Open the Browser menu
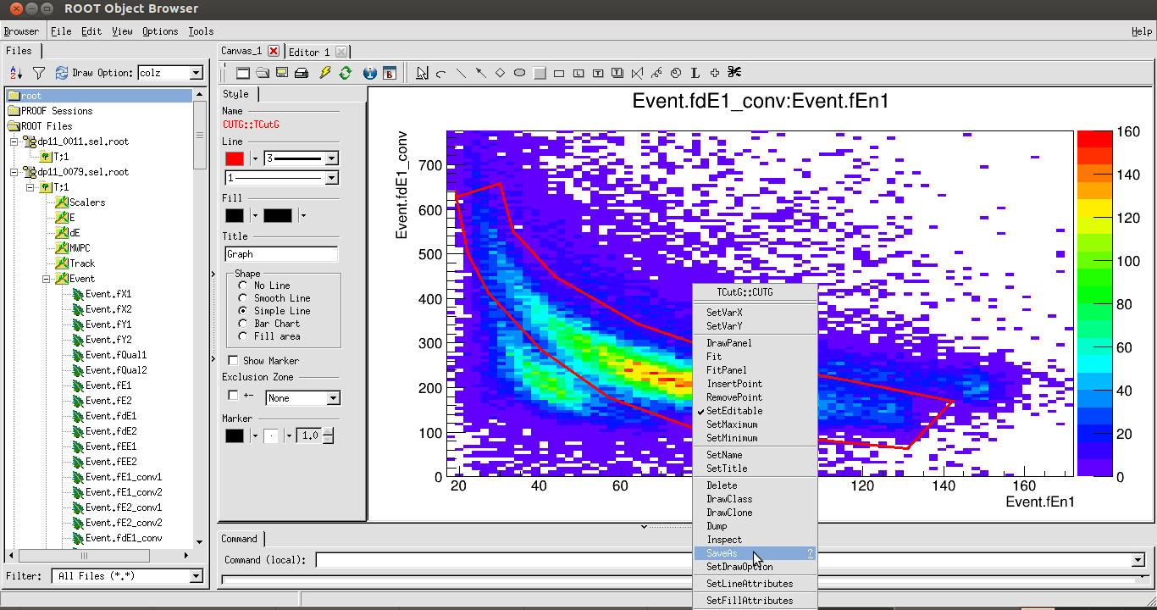This screenshot has width=1157, height=610. click(x=21, y=31)
